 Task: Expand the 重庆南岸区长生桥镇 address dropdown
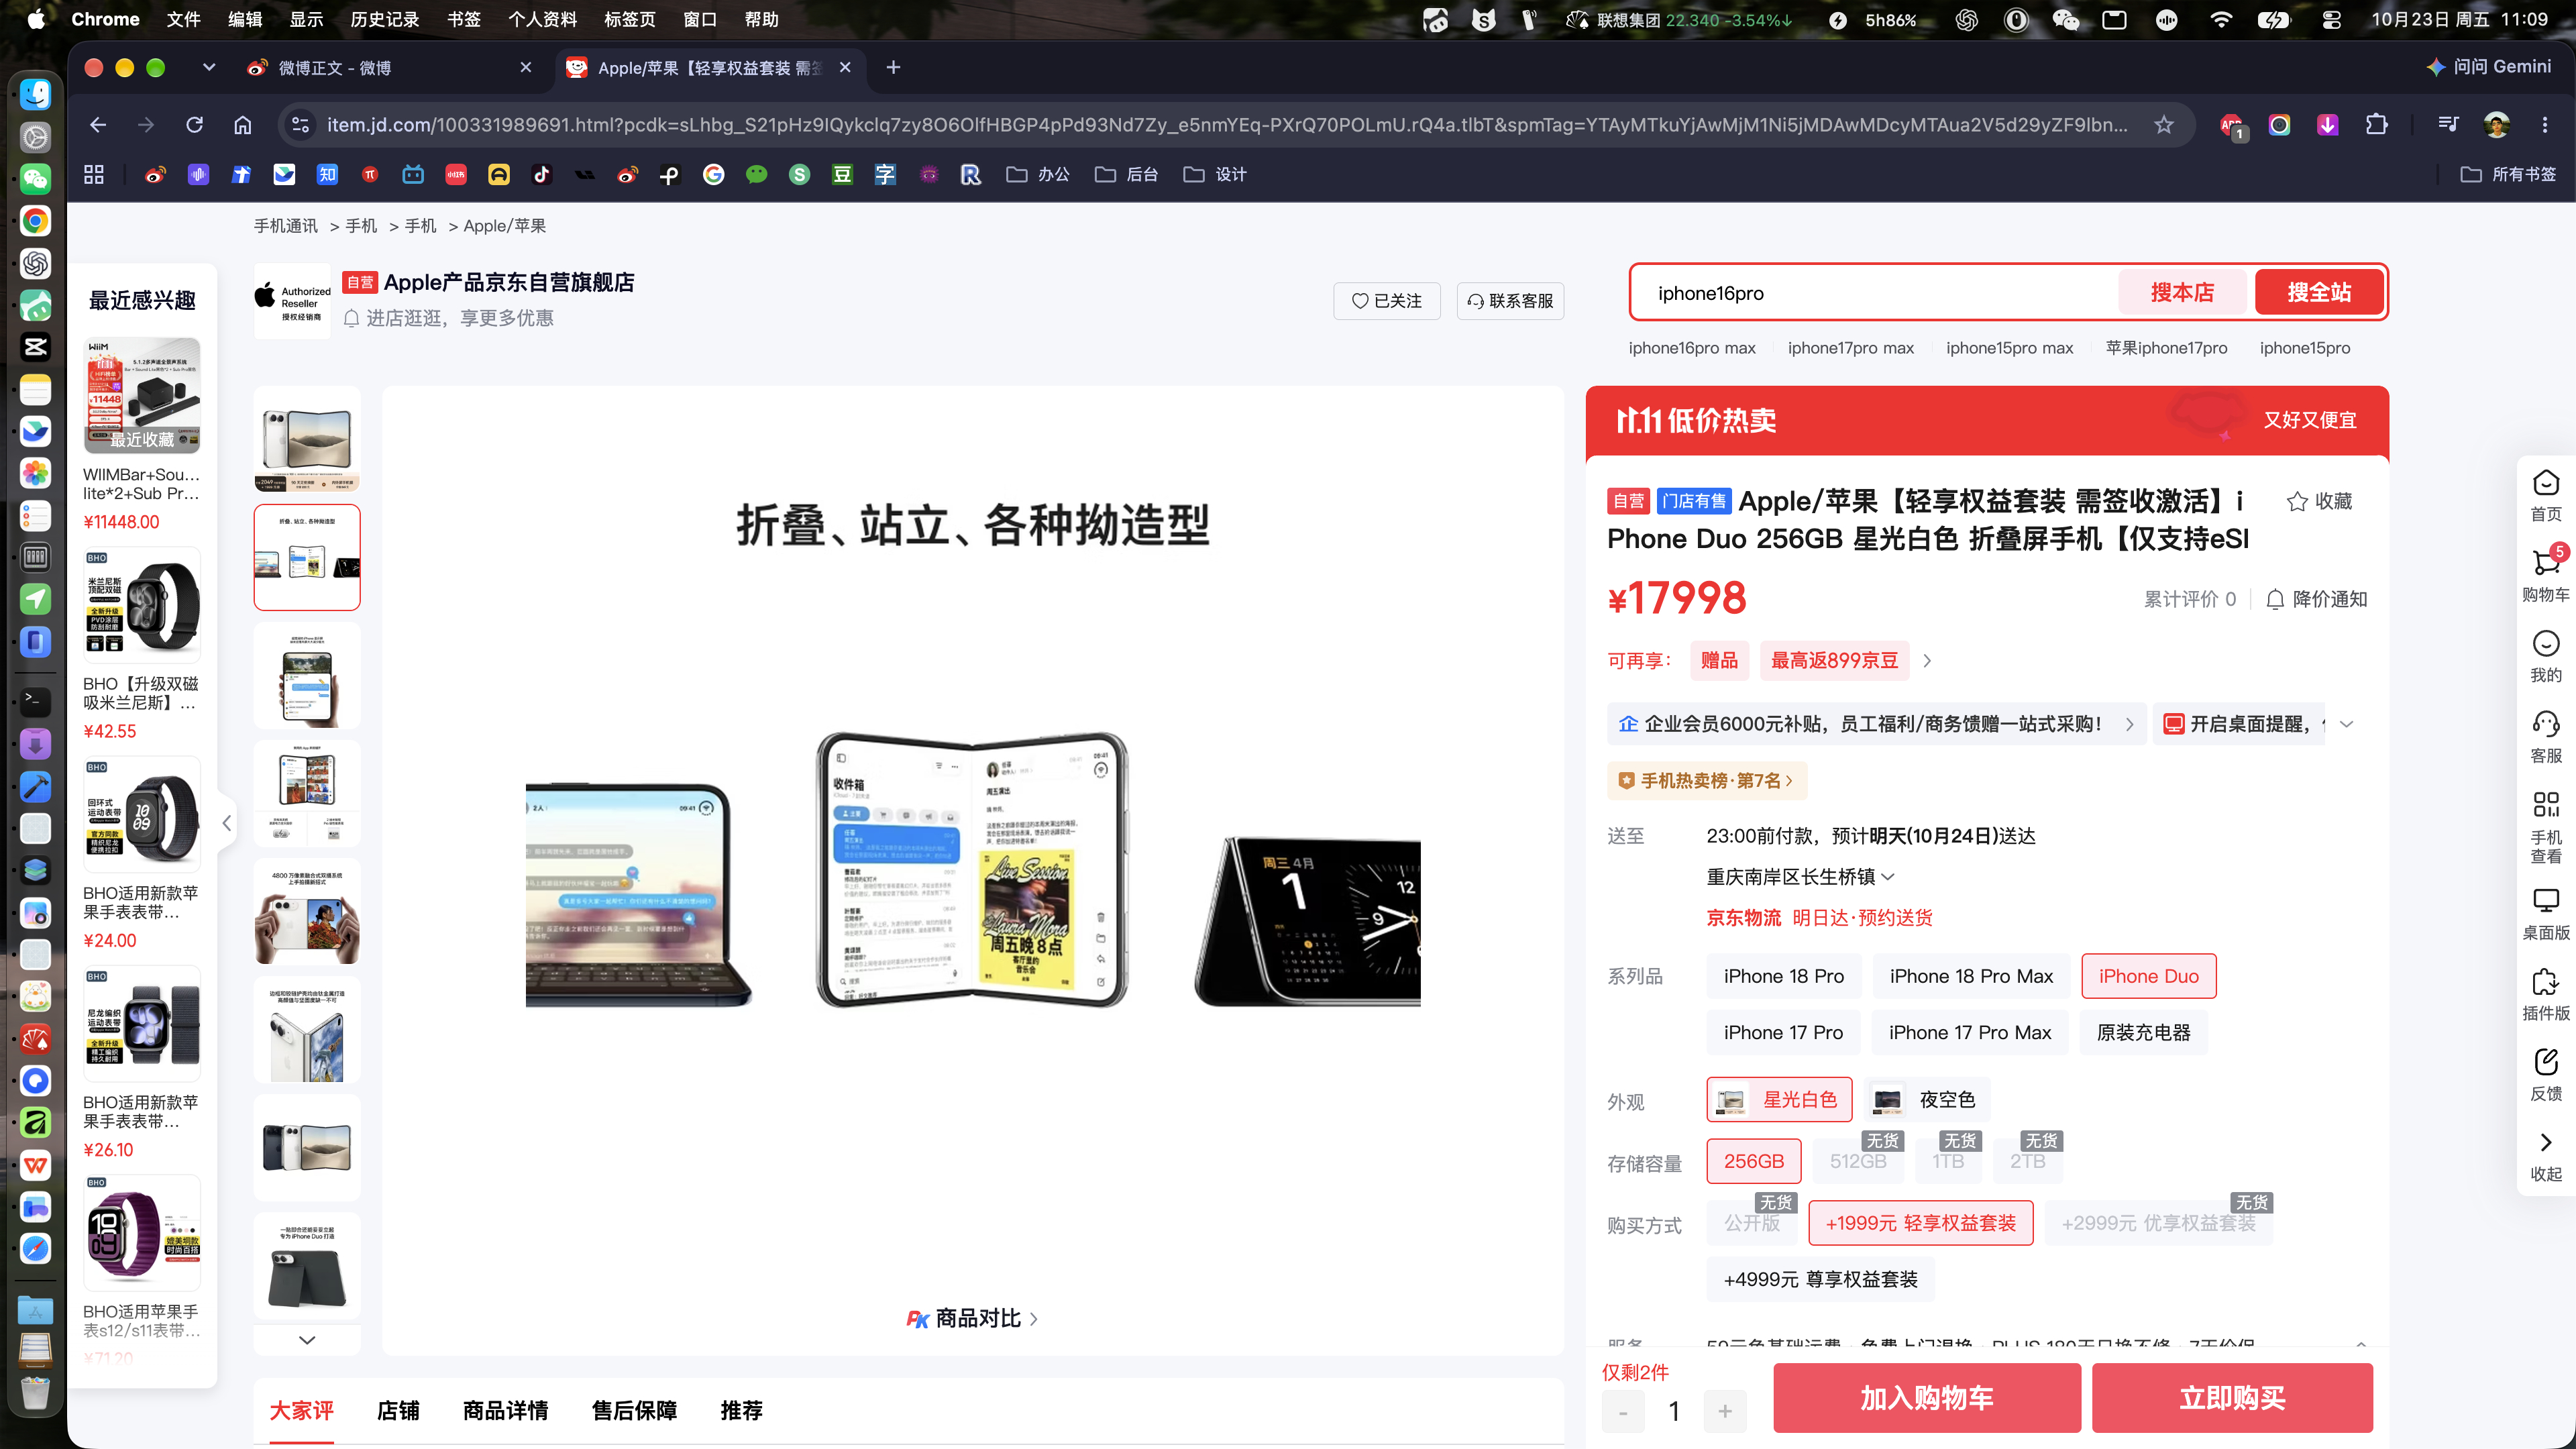point(1800,877)
